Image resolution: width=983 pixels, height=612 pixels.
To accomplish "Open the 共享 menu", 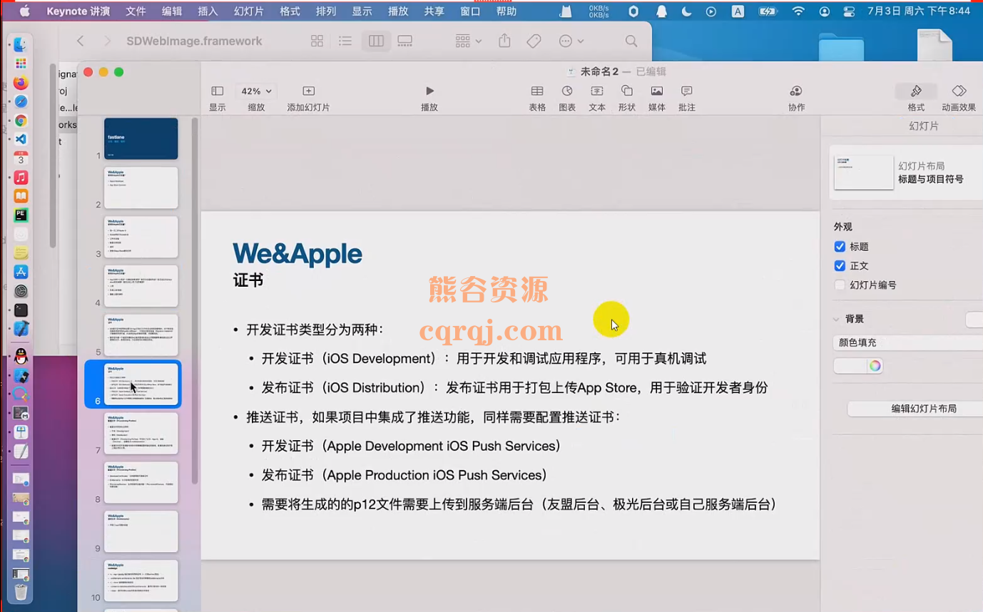I will (x=434, y=11).
